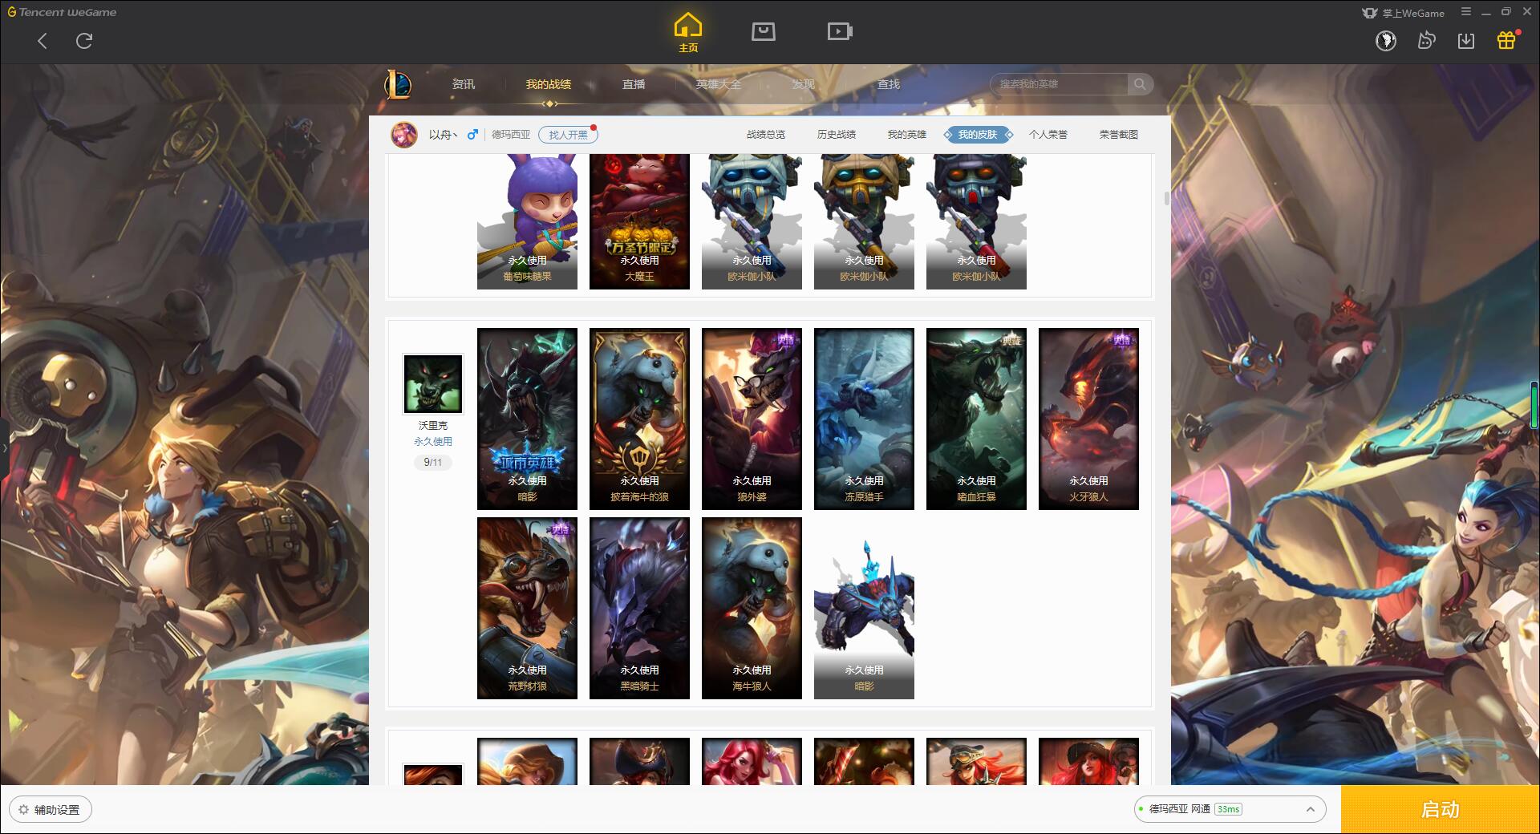Open the 大魔王 Halloween skin card

pos(639,221)
